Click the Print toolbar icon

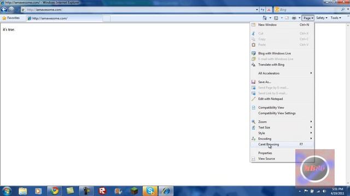[x=294, y=18]
